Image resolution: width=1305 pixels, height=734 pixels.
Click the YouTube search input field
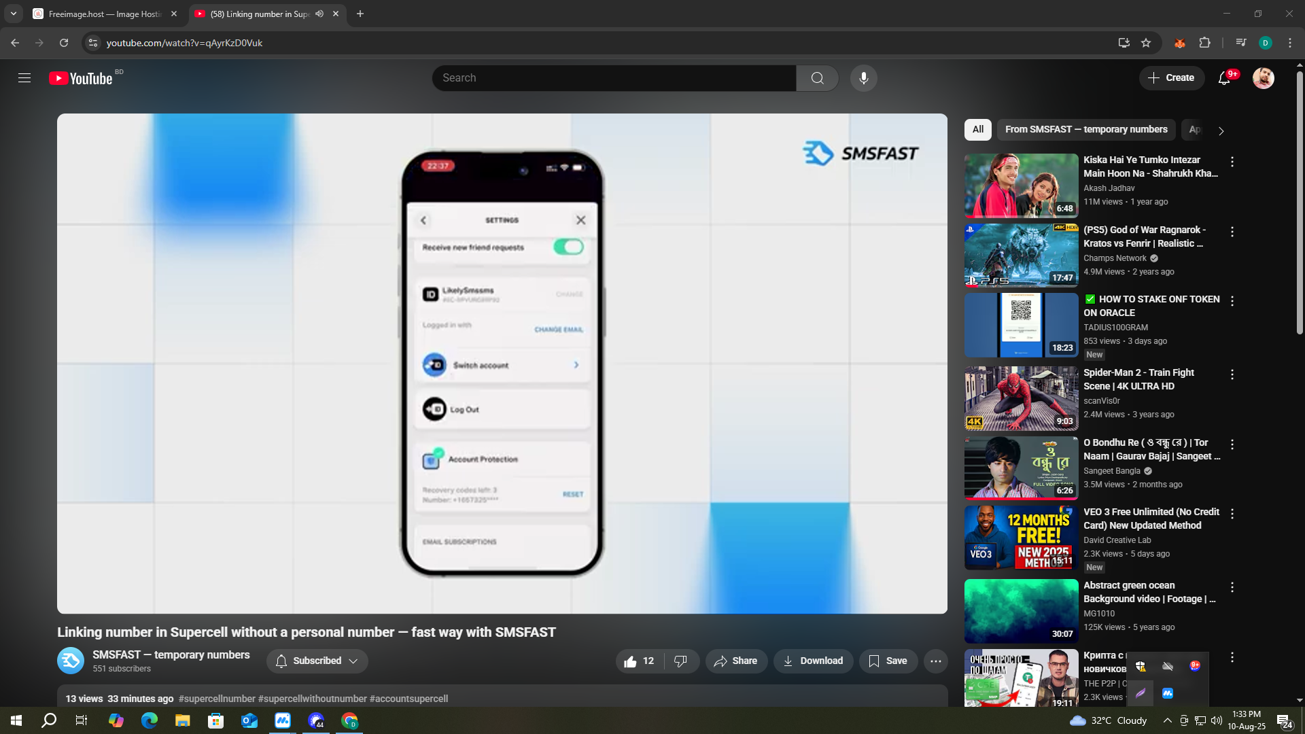click(614, 78)
